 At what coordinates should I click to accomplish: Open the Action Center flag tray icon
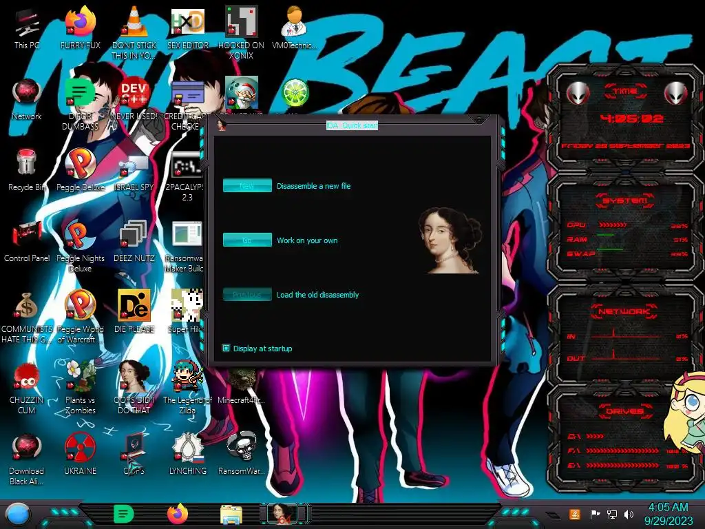pyautogui.click(x=596, y=514)
